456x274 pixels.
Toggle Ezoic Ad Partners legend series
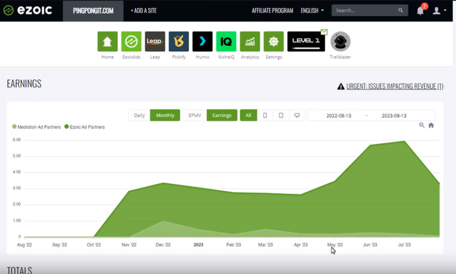pyautogui.click(x=85, y=127)
